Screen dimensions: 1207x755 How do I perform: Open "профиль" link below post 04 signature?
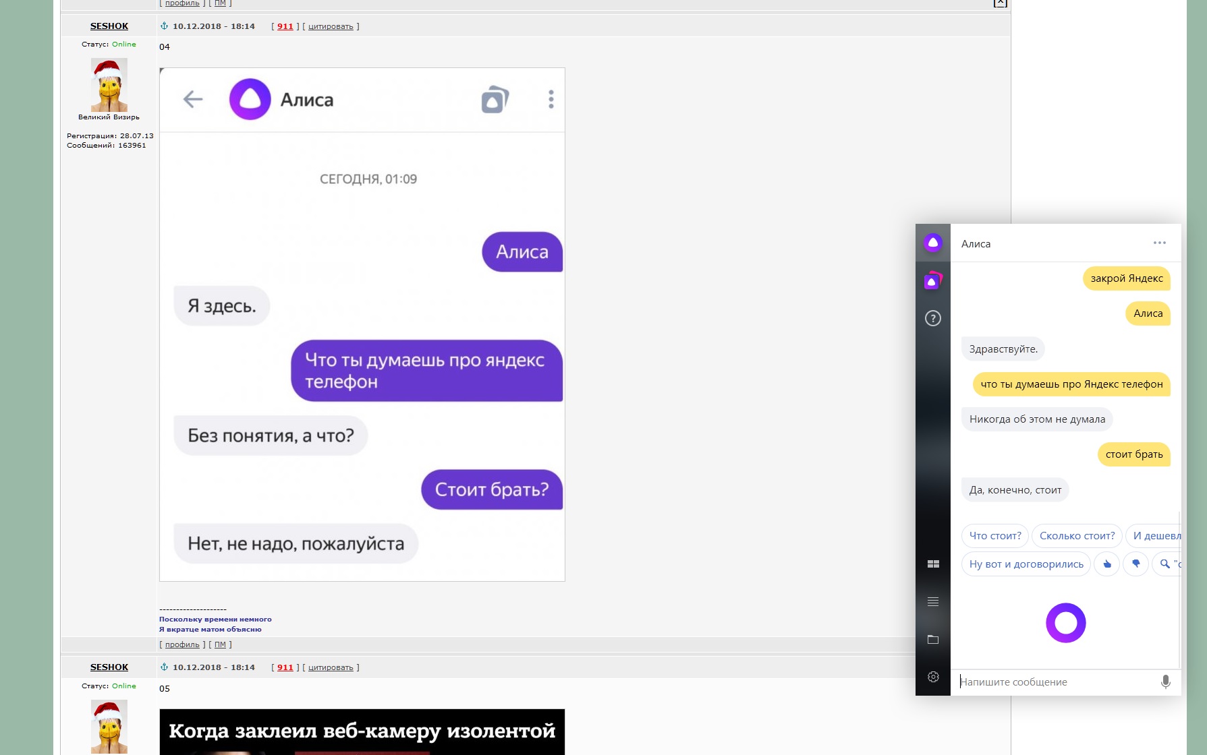pyautogui.click(x=182, y=644)
